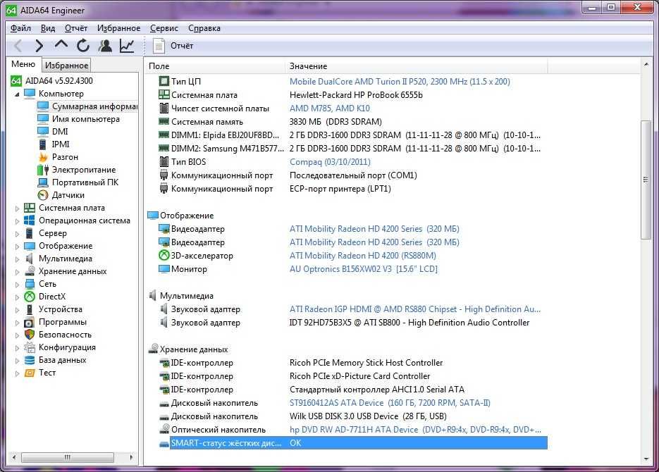Click the Сеть network icon in tree

coord(30,284)
